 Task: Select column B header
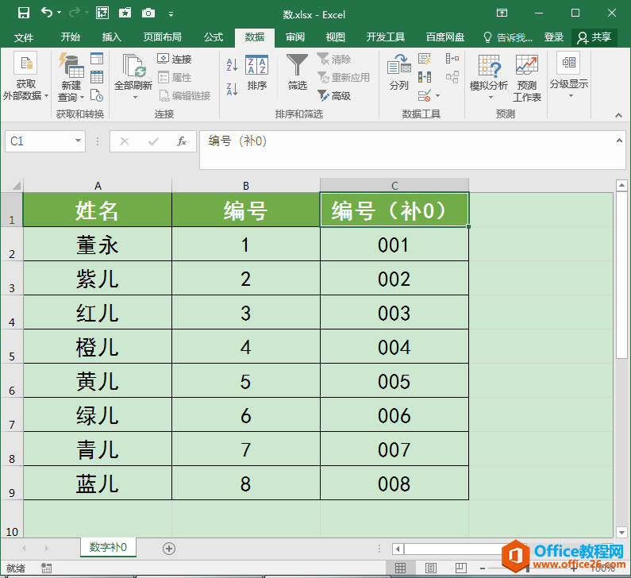[x=246, y=186]
